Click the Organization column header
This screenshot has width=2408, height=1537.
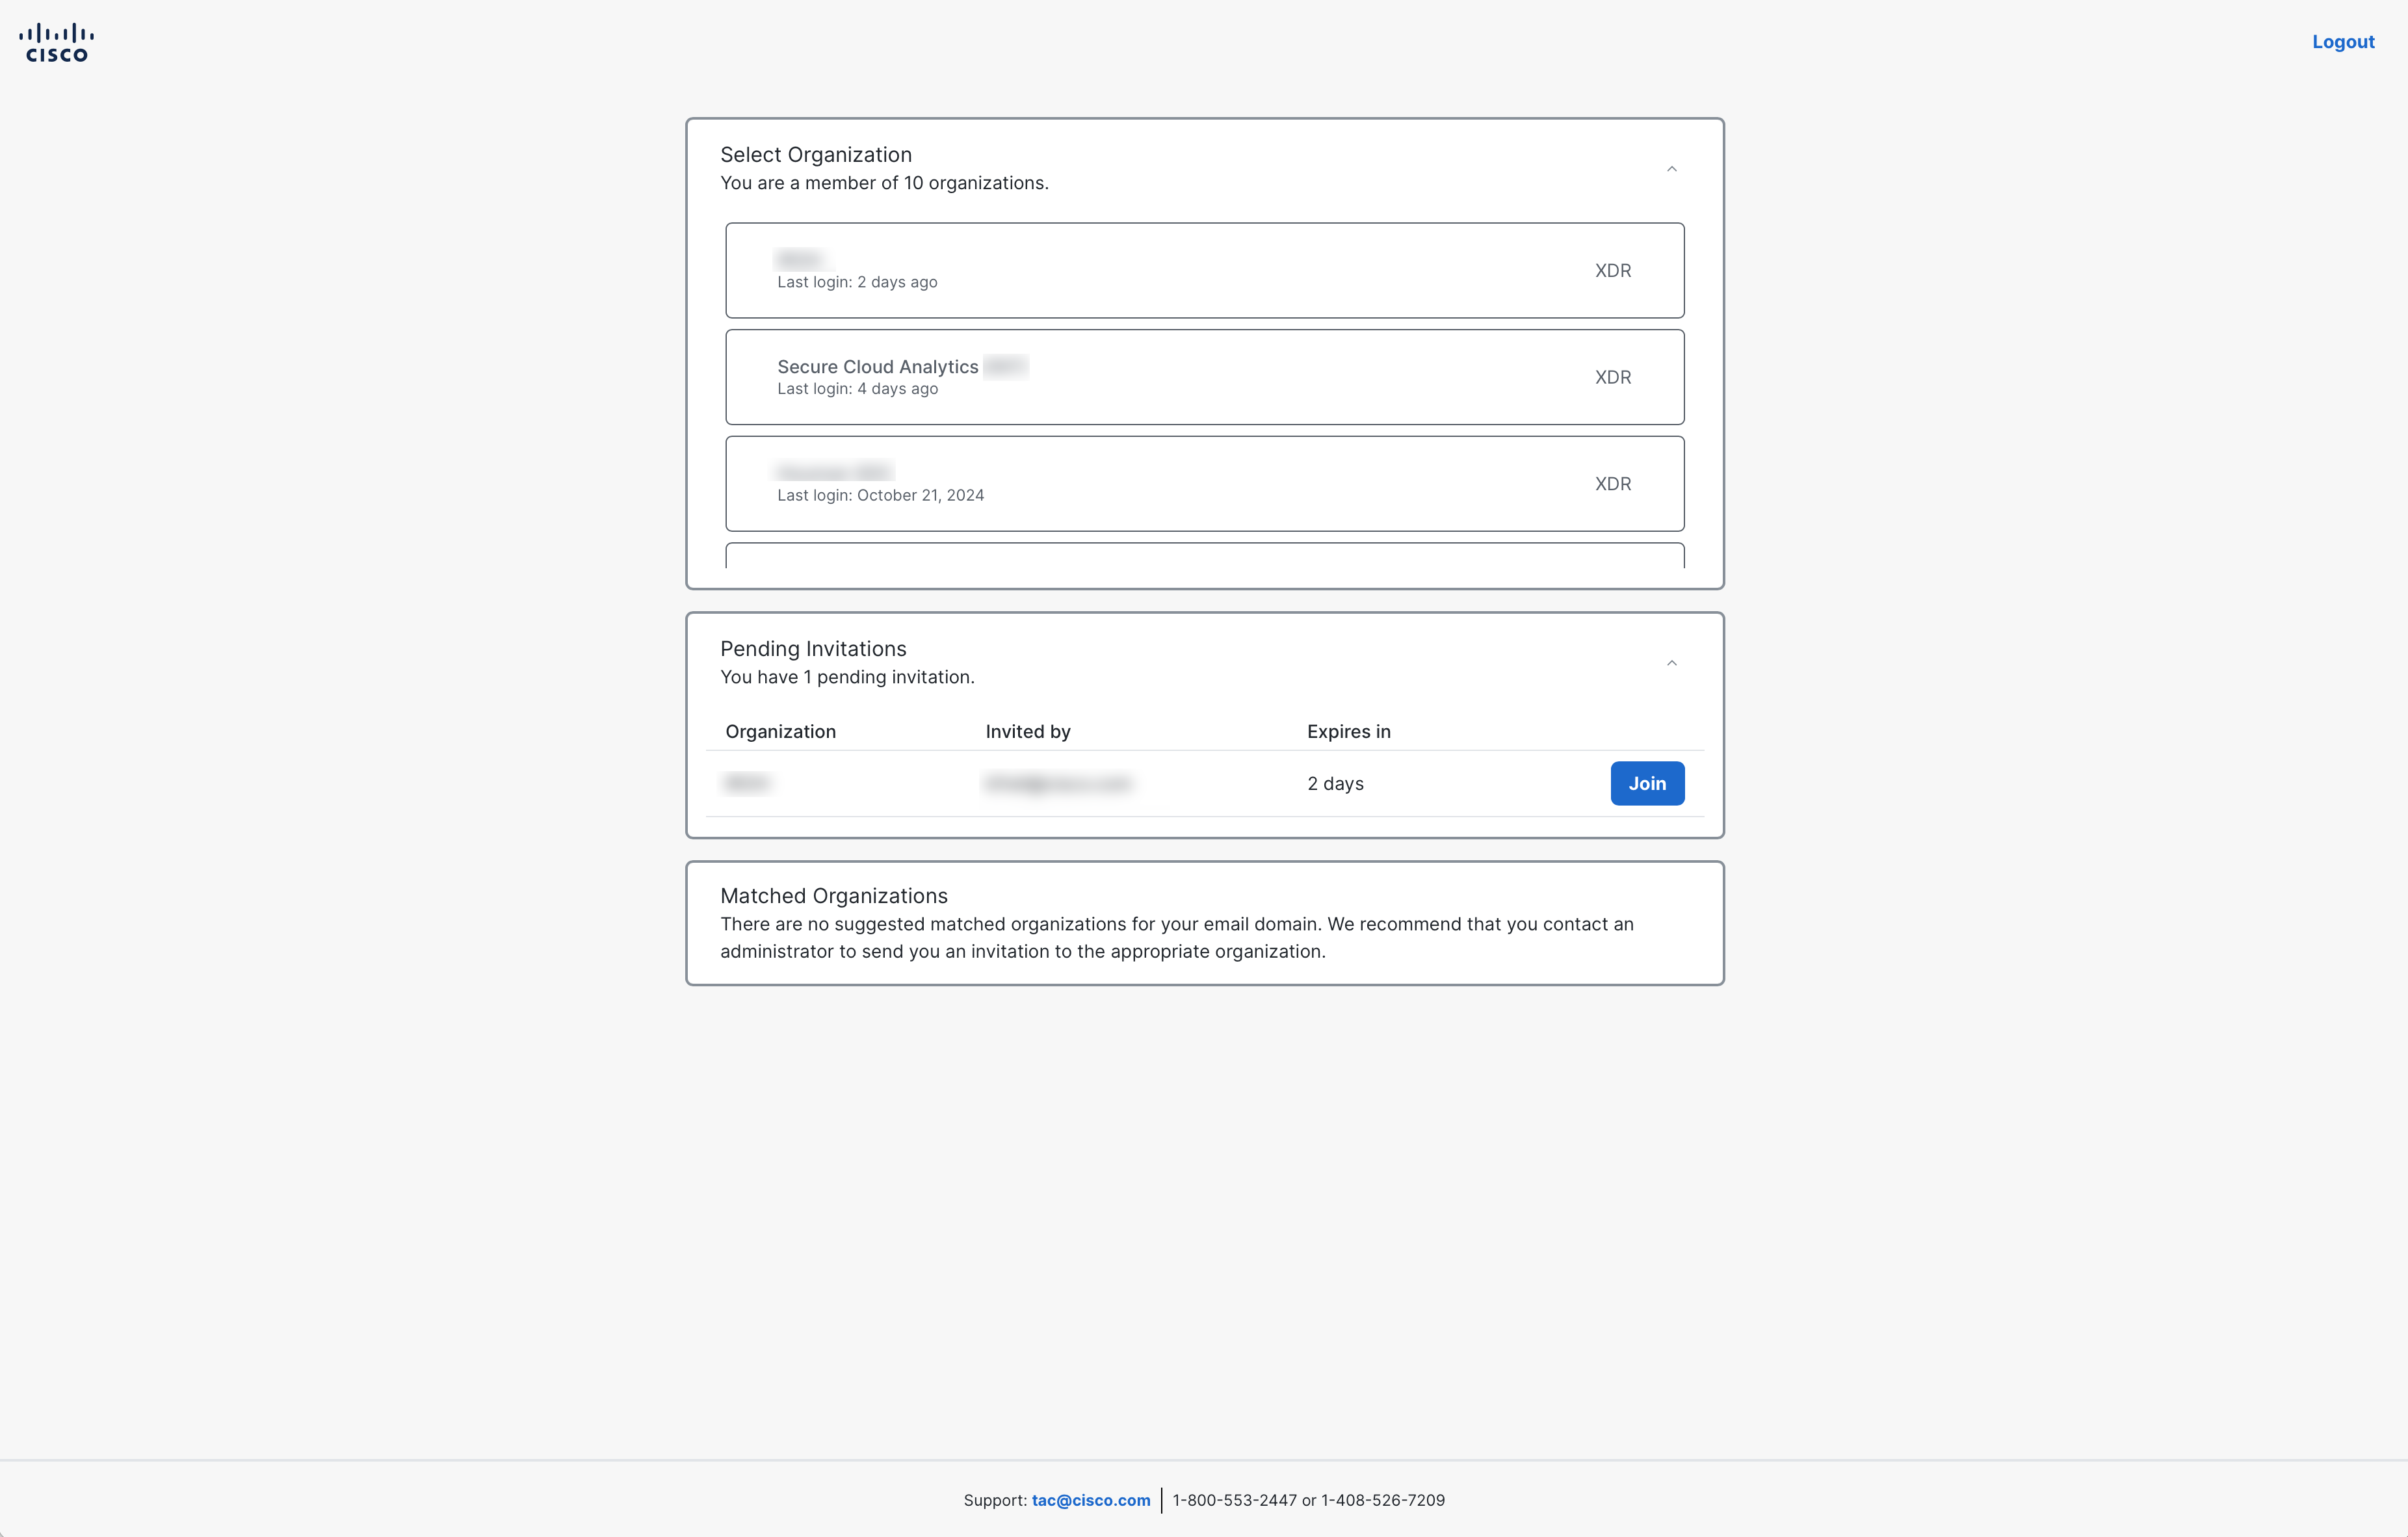click(780, 731)
